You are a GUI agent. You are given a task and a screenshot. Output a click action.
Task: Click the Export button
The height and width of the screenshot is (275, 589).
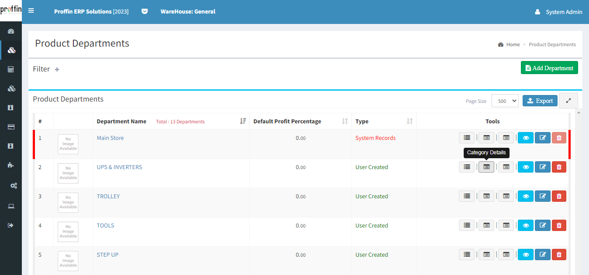tap(540, 101)
